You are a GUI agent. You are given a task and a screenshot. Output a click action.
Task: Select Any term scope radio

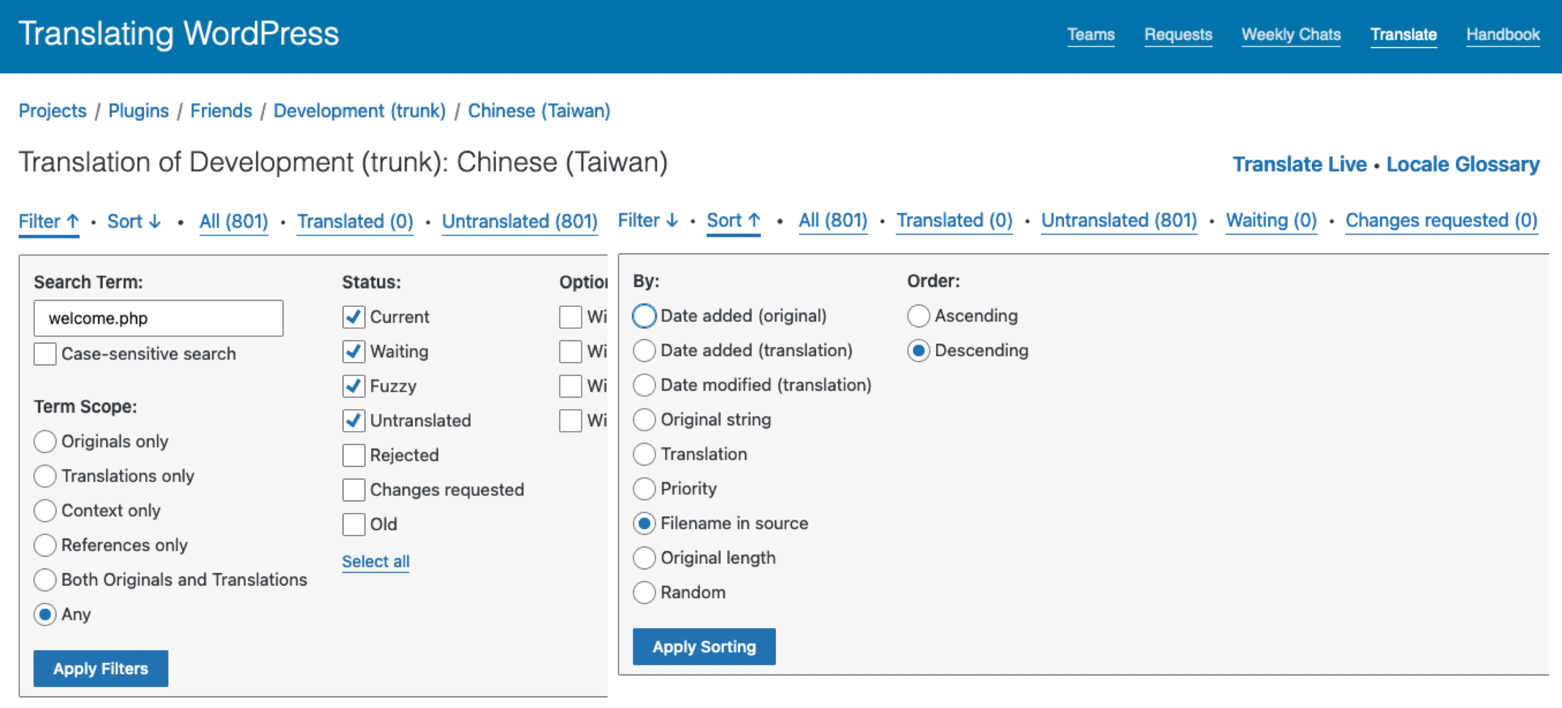(45, 614)
